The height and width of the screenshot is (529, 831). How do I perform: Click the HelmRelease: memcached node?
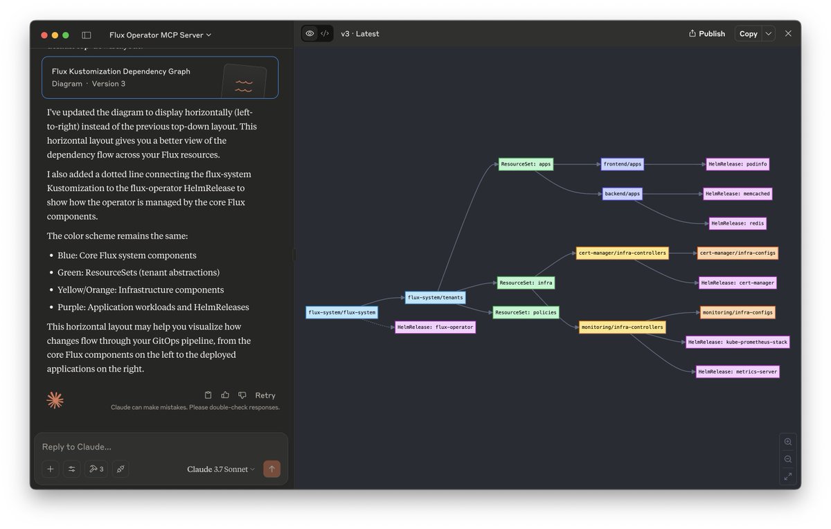click(x=738, y=194)
